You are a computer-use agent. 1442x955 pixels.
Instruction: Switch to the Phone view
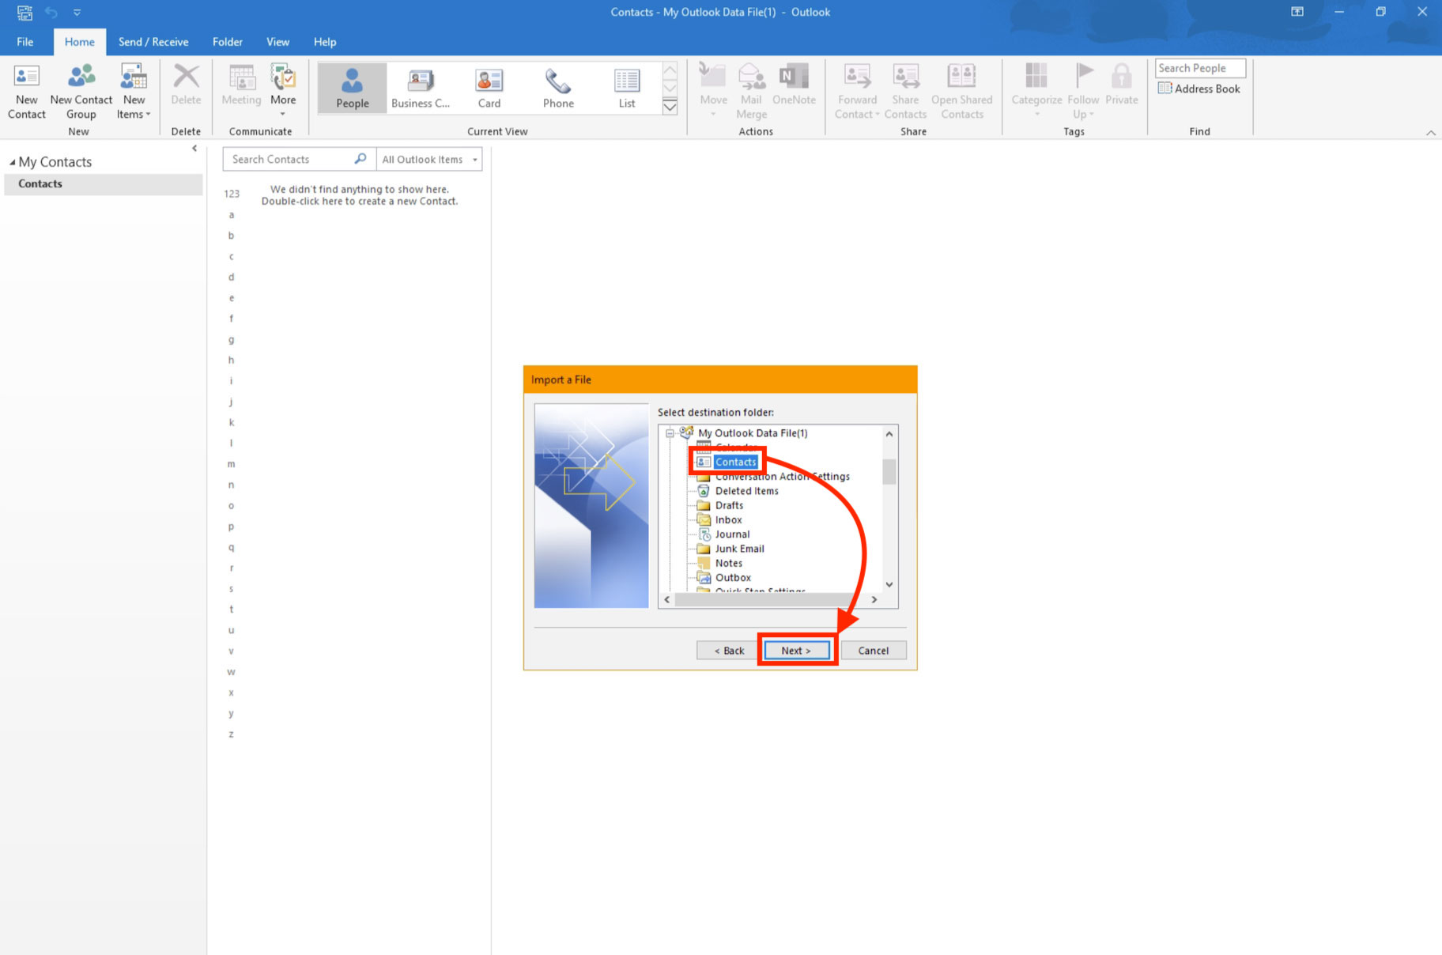point(558,81)
